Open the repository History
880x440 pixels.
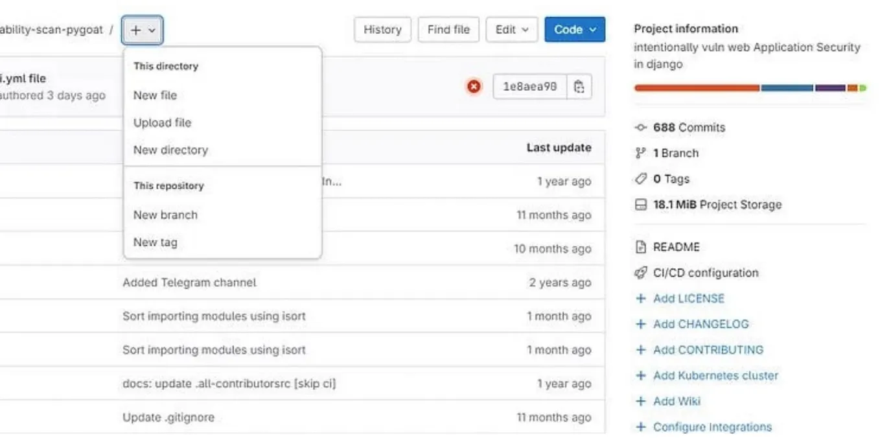pyautogui.click(x=382, y=29)
